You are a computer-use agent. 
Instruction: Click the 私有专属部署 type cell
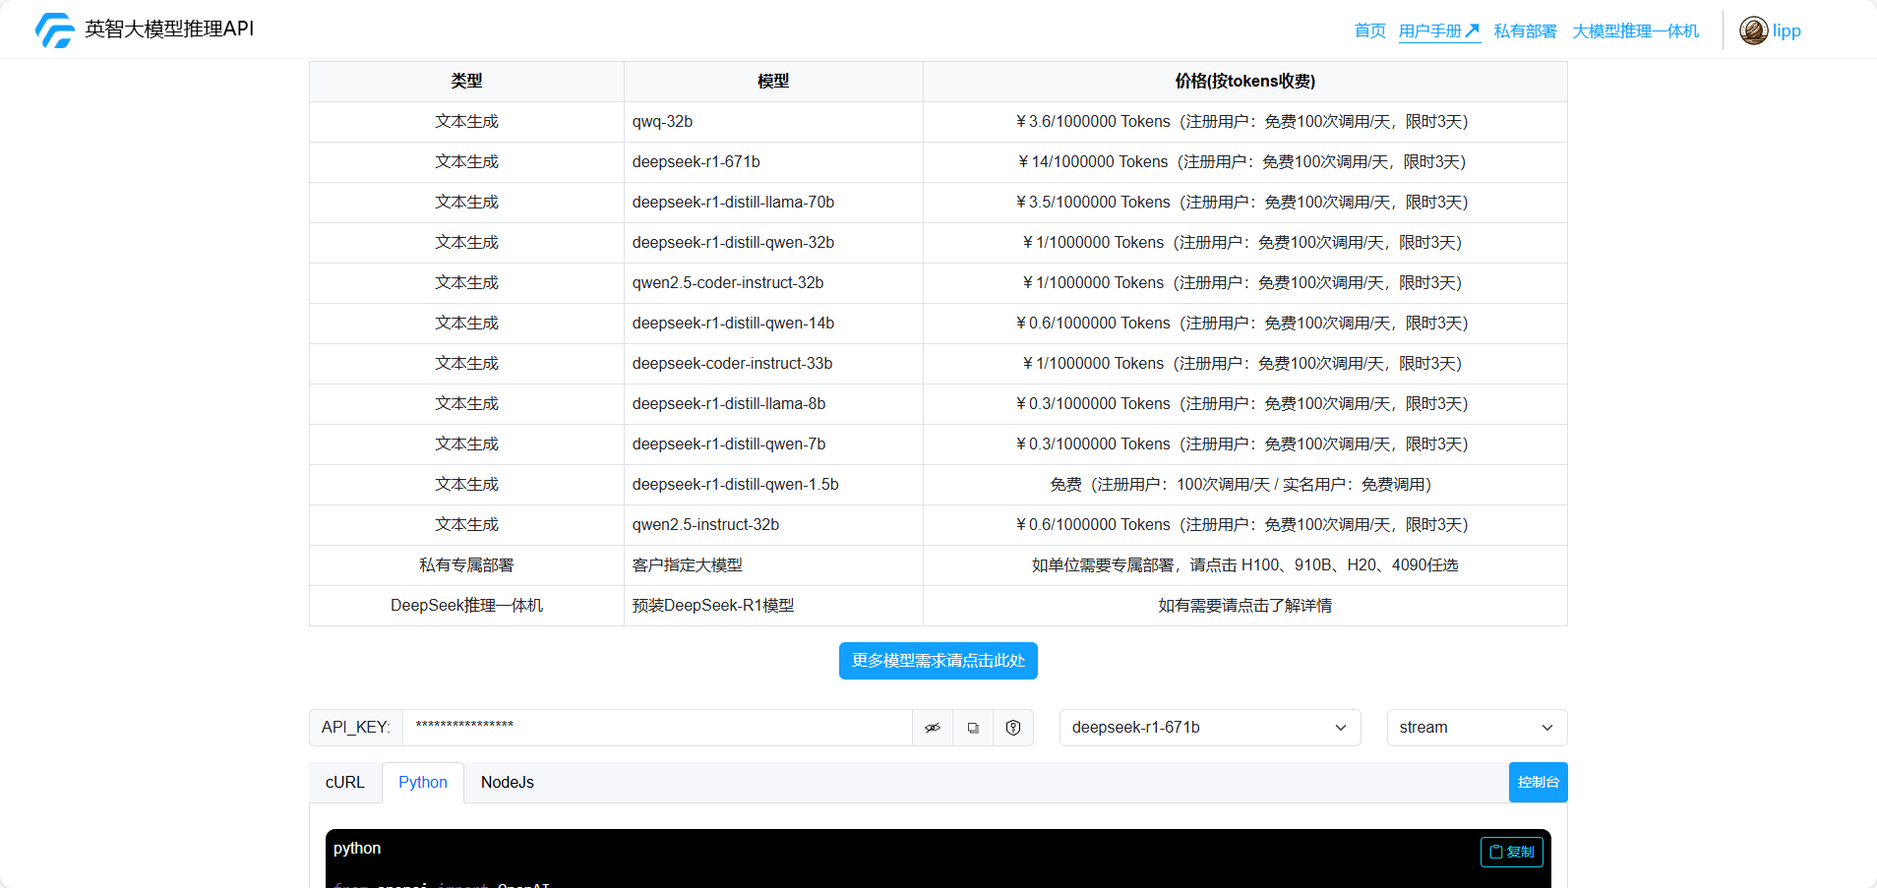pyautogui.click(x=466, y=565)
